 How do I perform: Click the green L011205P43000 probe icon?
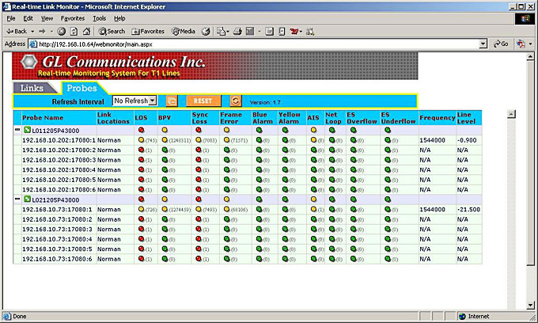(27, 130)
